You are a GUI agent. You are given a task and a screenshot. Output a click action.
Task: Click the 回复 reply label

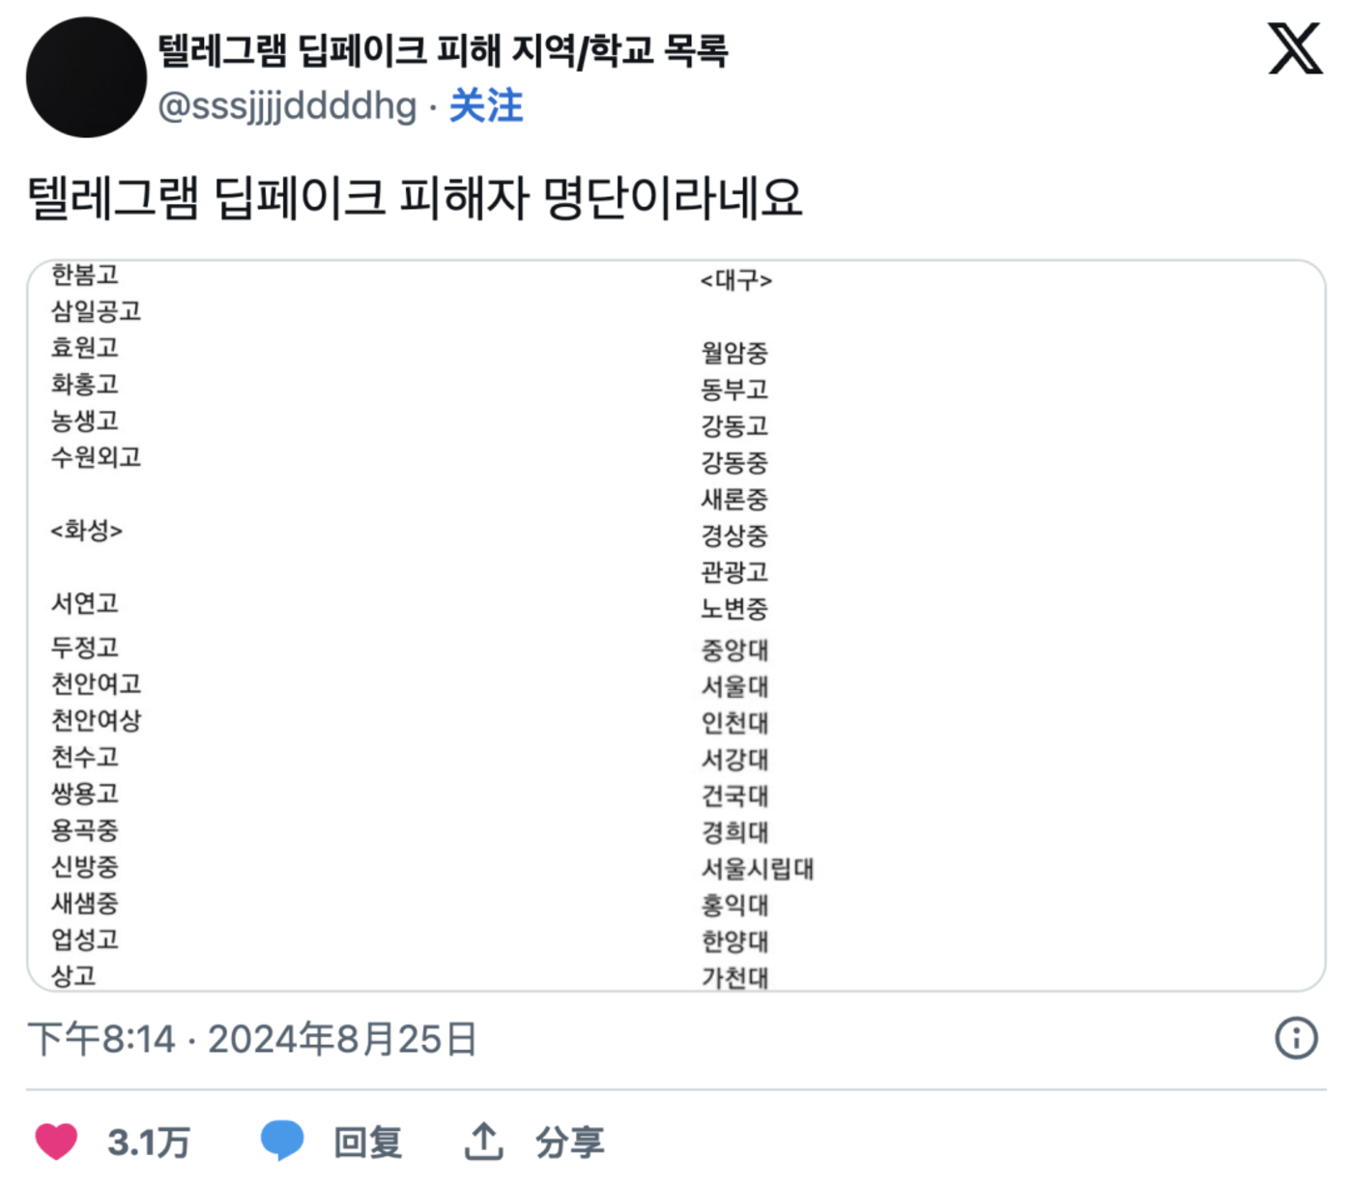tap(369, 1141)
